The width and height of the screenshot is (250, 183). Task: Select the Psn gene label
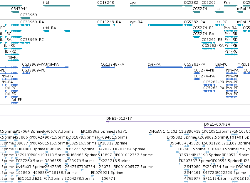(x=227, y=3)
